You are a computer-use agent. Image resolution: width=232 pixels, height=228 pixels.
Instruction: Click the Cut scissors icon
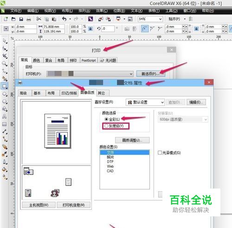click(39, 19)
